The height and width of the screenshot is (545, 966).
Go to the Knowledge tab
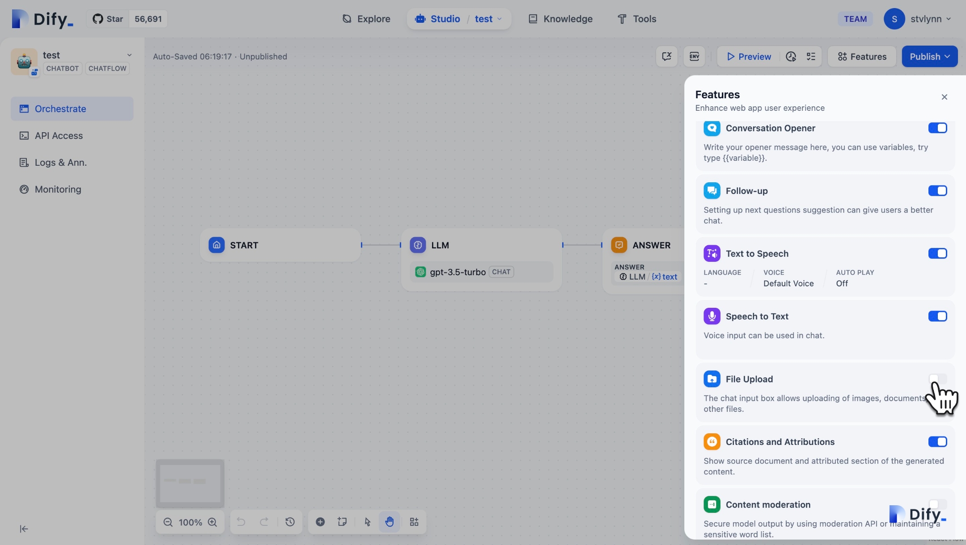coord(560,19)
